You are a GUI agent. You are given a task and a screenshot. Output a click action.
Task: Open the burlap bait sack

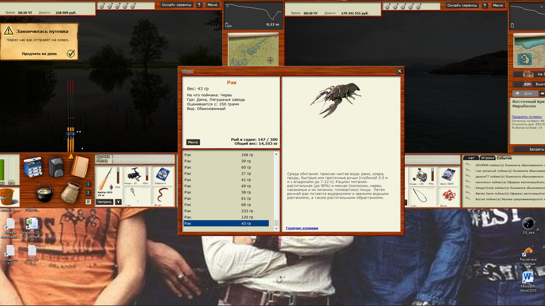pos(70,193)
